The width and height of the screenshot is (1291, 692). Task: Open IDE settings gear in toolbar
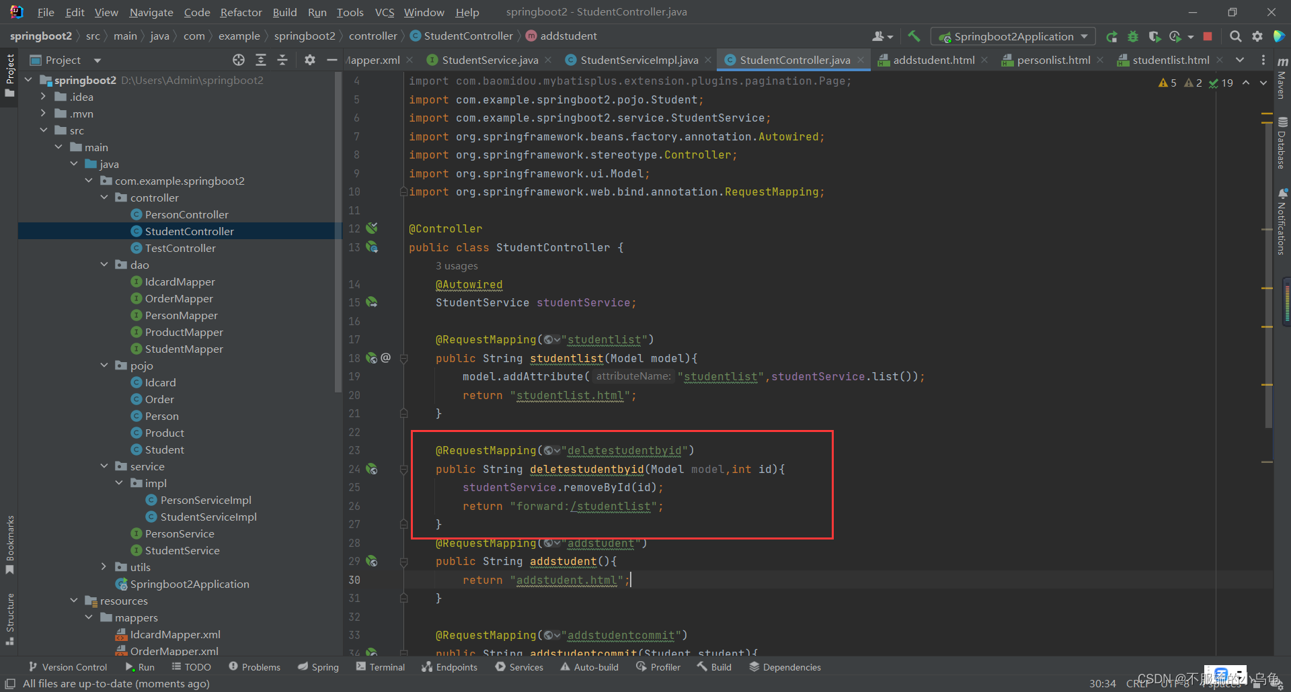[x=1257, y=36]
